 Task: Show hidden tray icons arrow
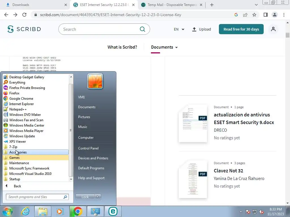pyautogui.click(x=241, y=212)
